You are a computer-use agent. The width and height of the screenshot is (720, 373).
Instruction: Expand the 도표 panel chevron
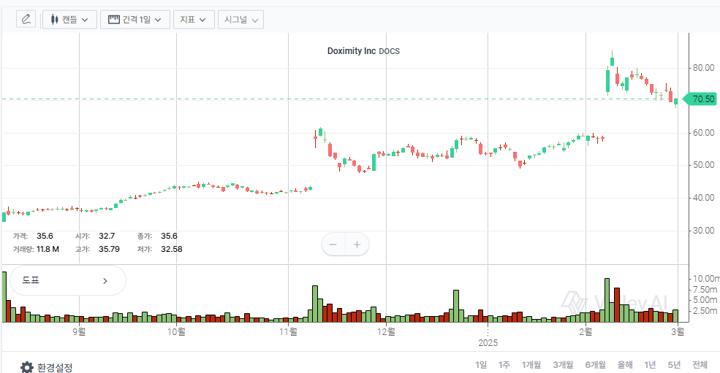click(x=105, y=281)
